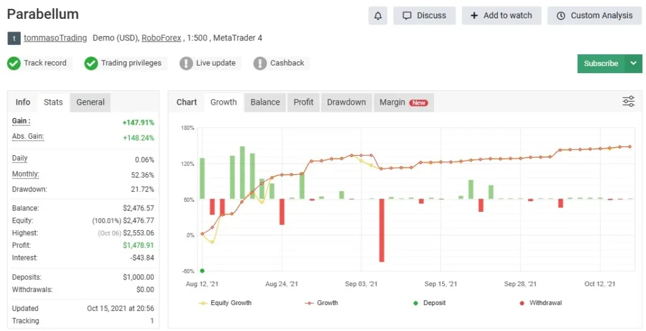646x331 pixels.
Task: Expand the Subscribe dropdown arrow
Action: click(x=633, y=63)
